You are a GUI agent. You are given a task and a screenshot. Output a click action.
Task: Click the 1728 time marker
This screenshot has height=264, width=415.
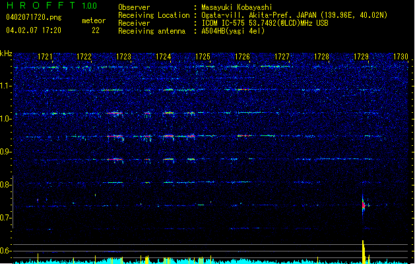[x=321, y=57]
